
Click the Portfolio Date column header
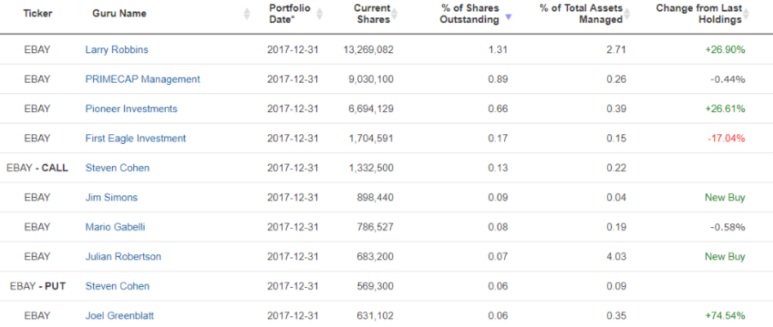[290, 14]
